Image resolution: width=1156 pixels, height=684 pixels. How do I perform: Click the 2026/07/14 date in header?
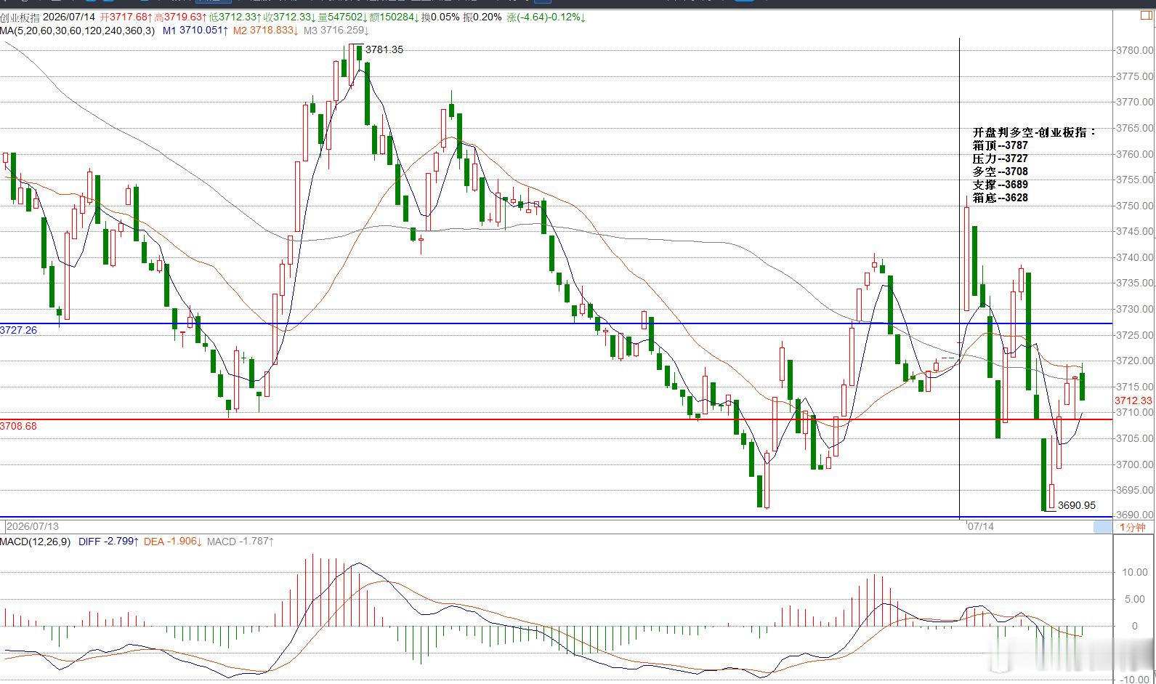pyautogui.click(x=70, y=17)
